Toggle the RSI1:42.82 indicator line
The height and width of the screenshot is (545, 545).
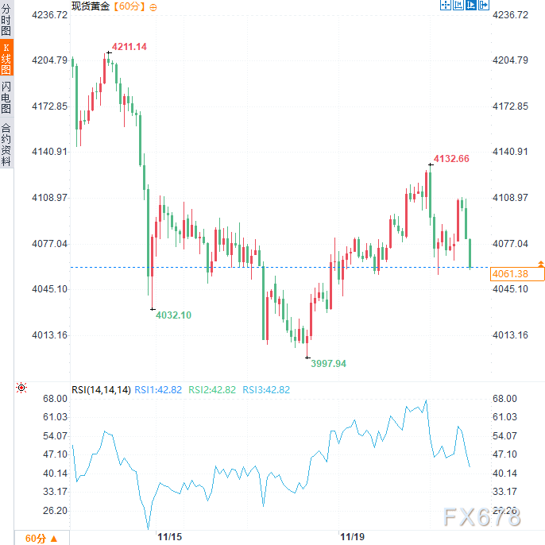[158, 389]
